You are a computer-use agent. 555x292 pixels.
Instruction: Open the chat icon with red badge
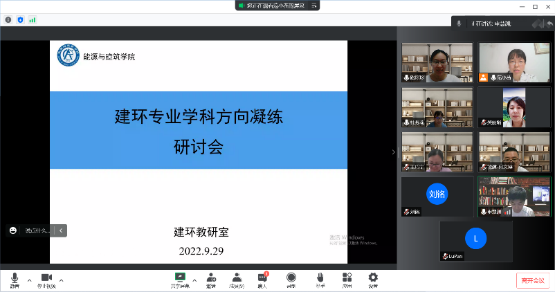(262, 278)
